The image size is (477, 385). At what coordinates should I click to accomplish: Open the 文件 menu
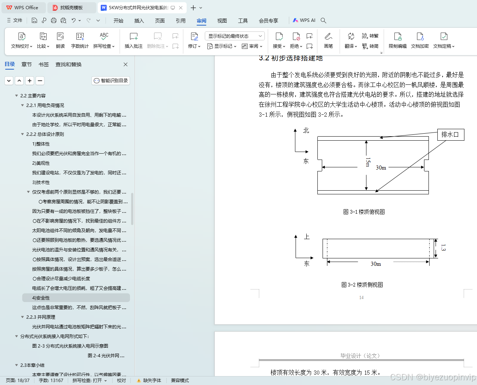click(x=15, y=21)
